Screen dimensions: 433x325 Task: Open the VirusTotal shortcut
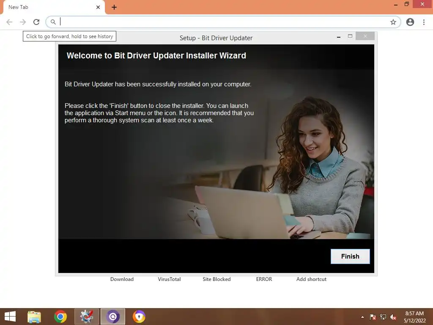[x=169, y=279]
